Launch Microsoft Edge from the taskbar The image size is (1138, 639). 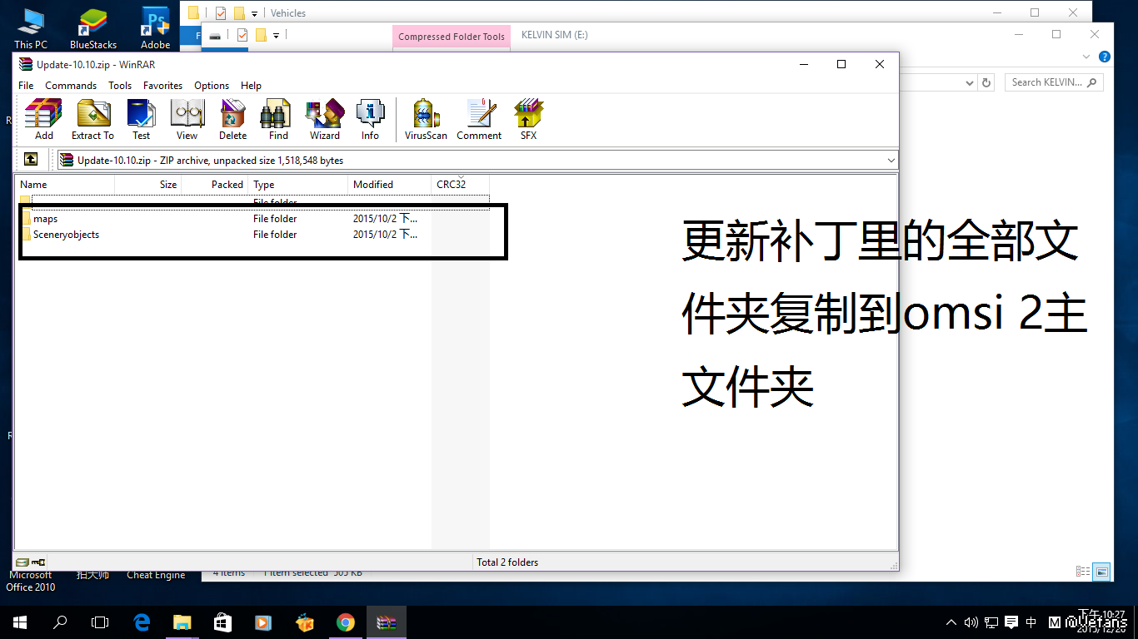(x=142, y=622)
